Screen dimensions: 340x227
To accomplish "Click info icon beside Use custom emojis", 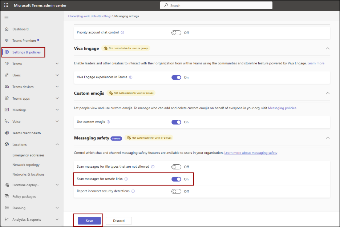I will click(108, 122).
